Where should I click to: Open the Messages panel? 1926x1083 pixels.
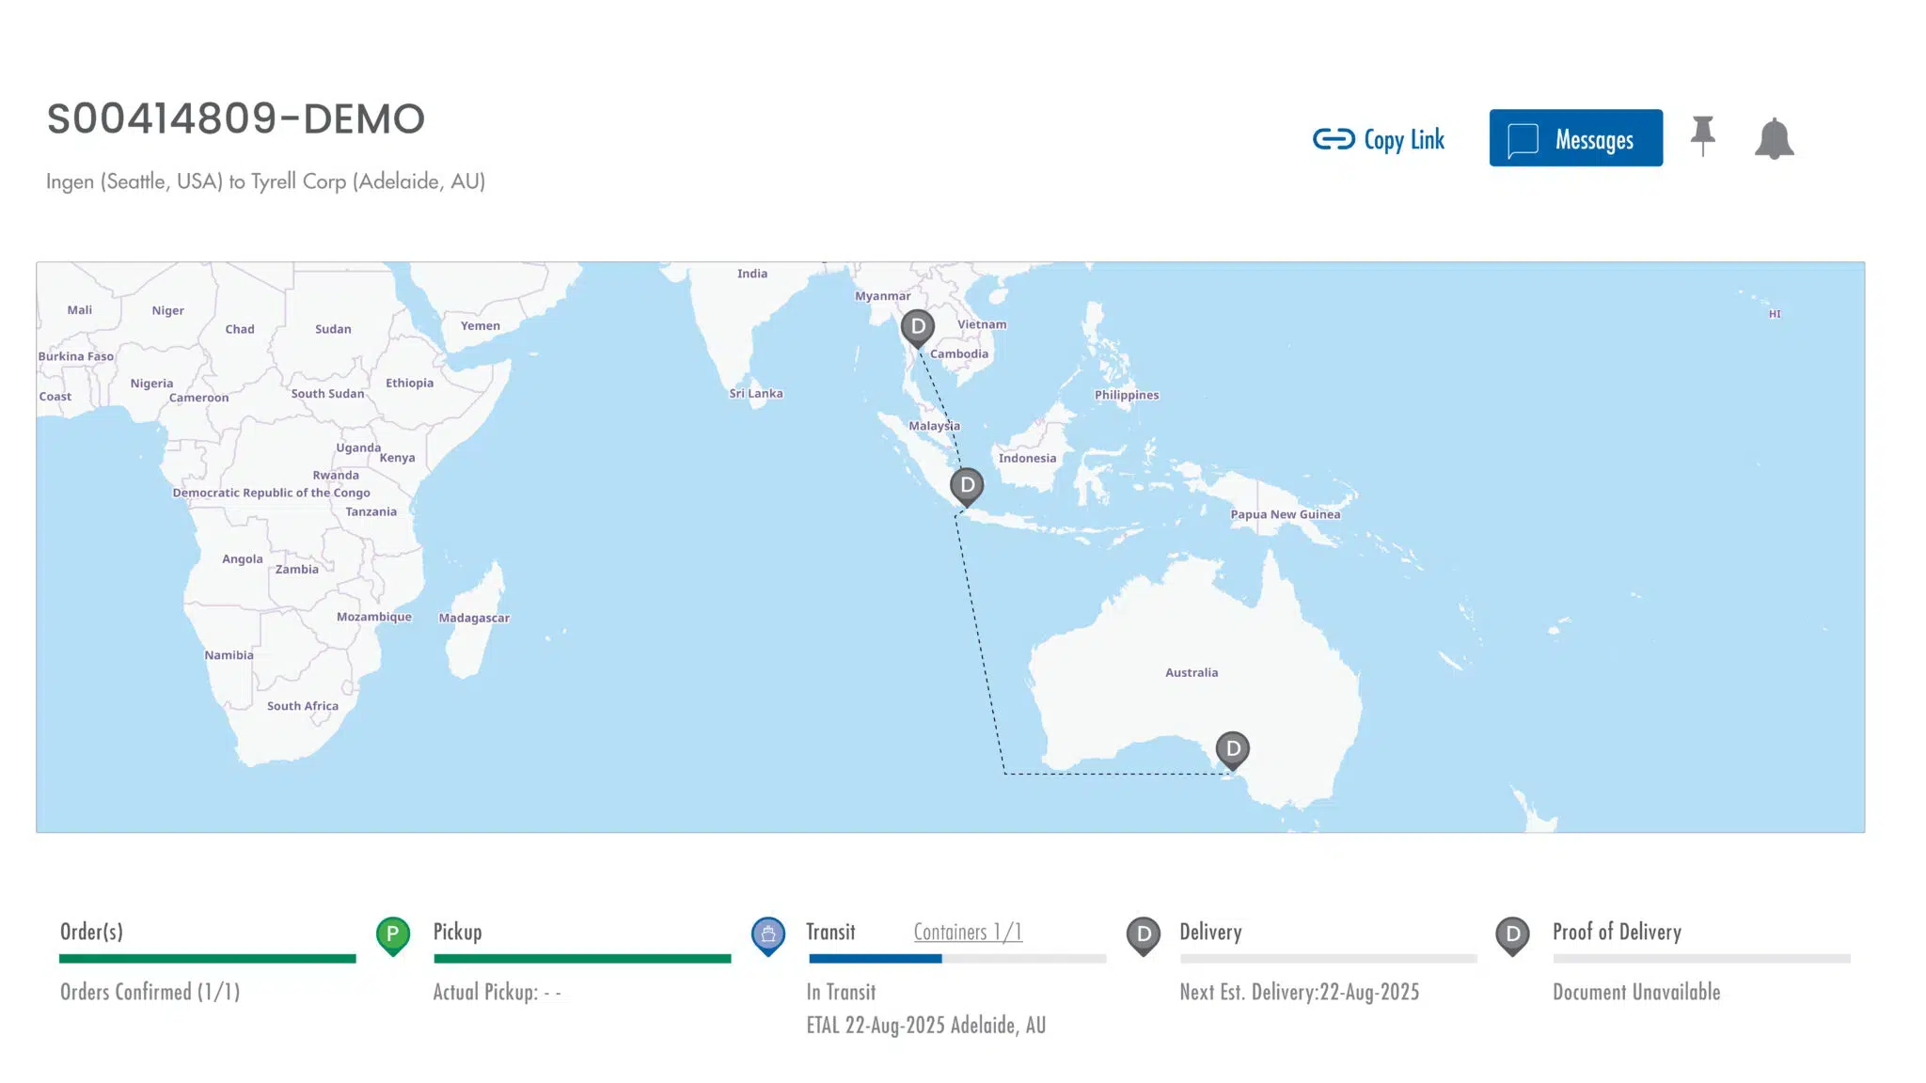pyautogui.click(x=1575, y=138)
